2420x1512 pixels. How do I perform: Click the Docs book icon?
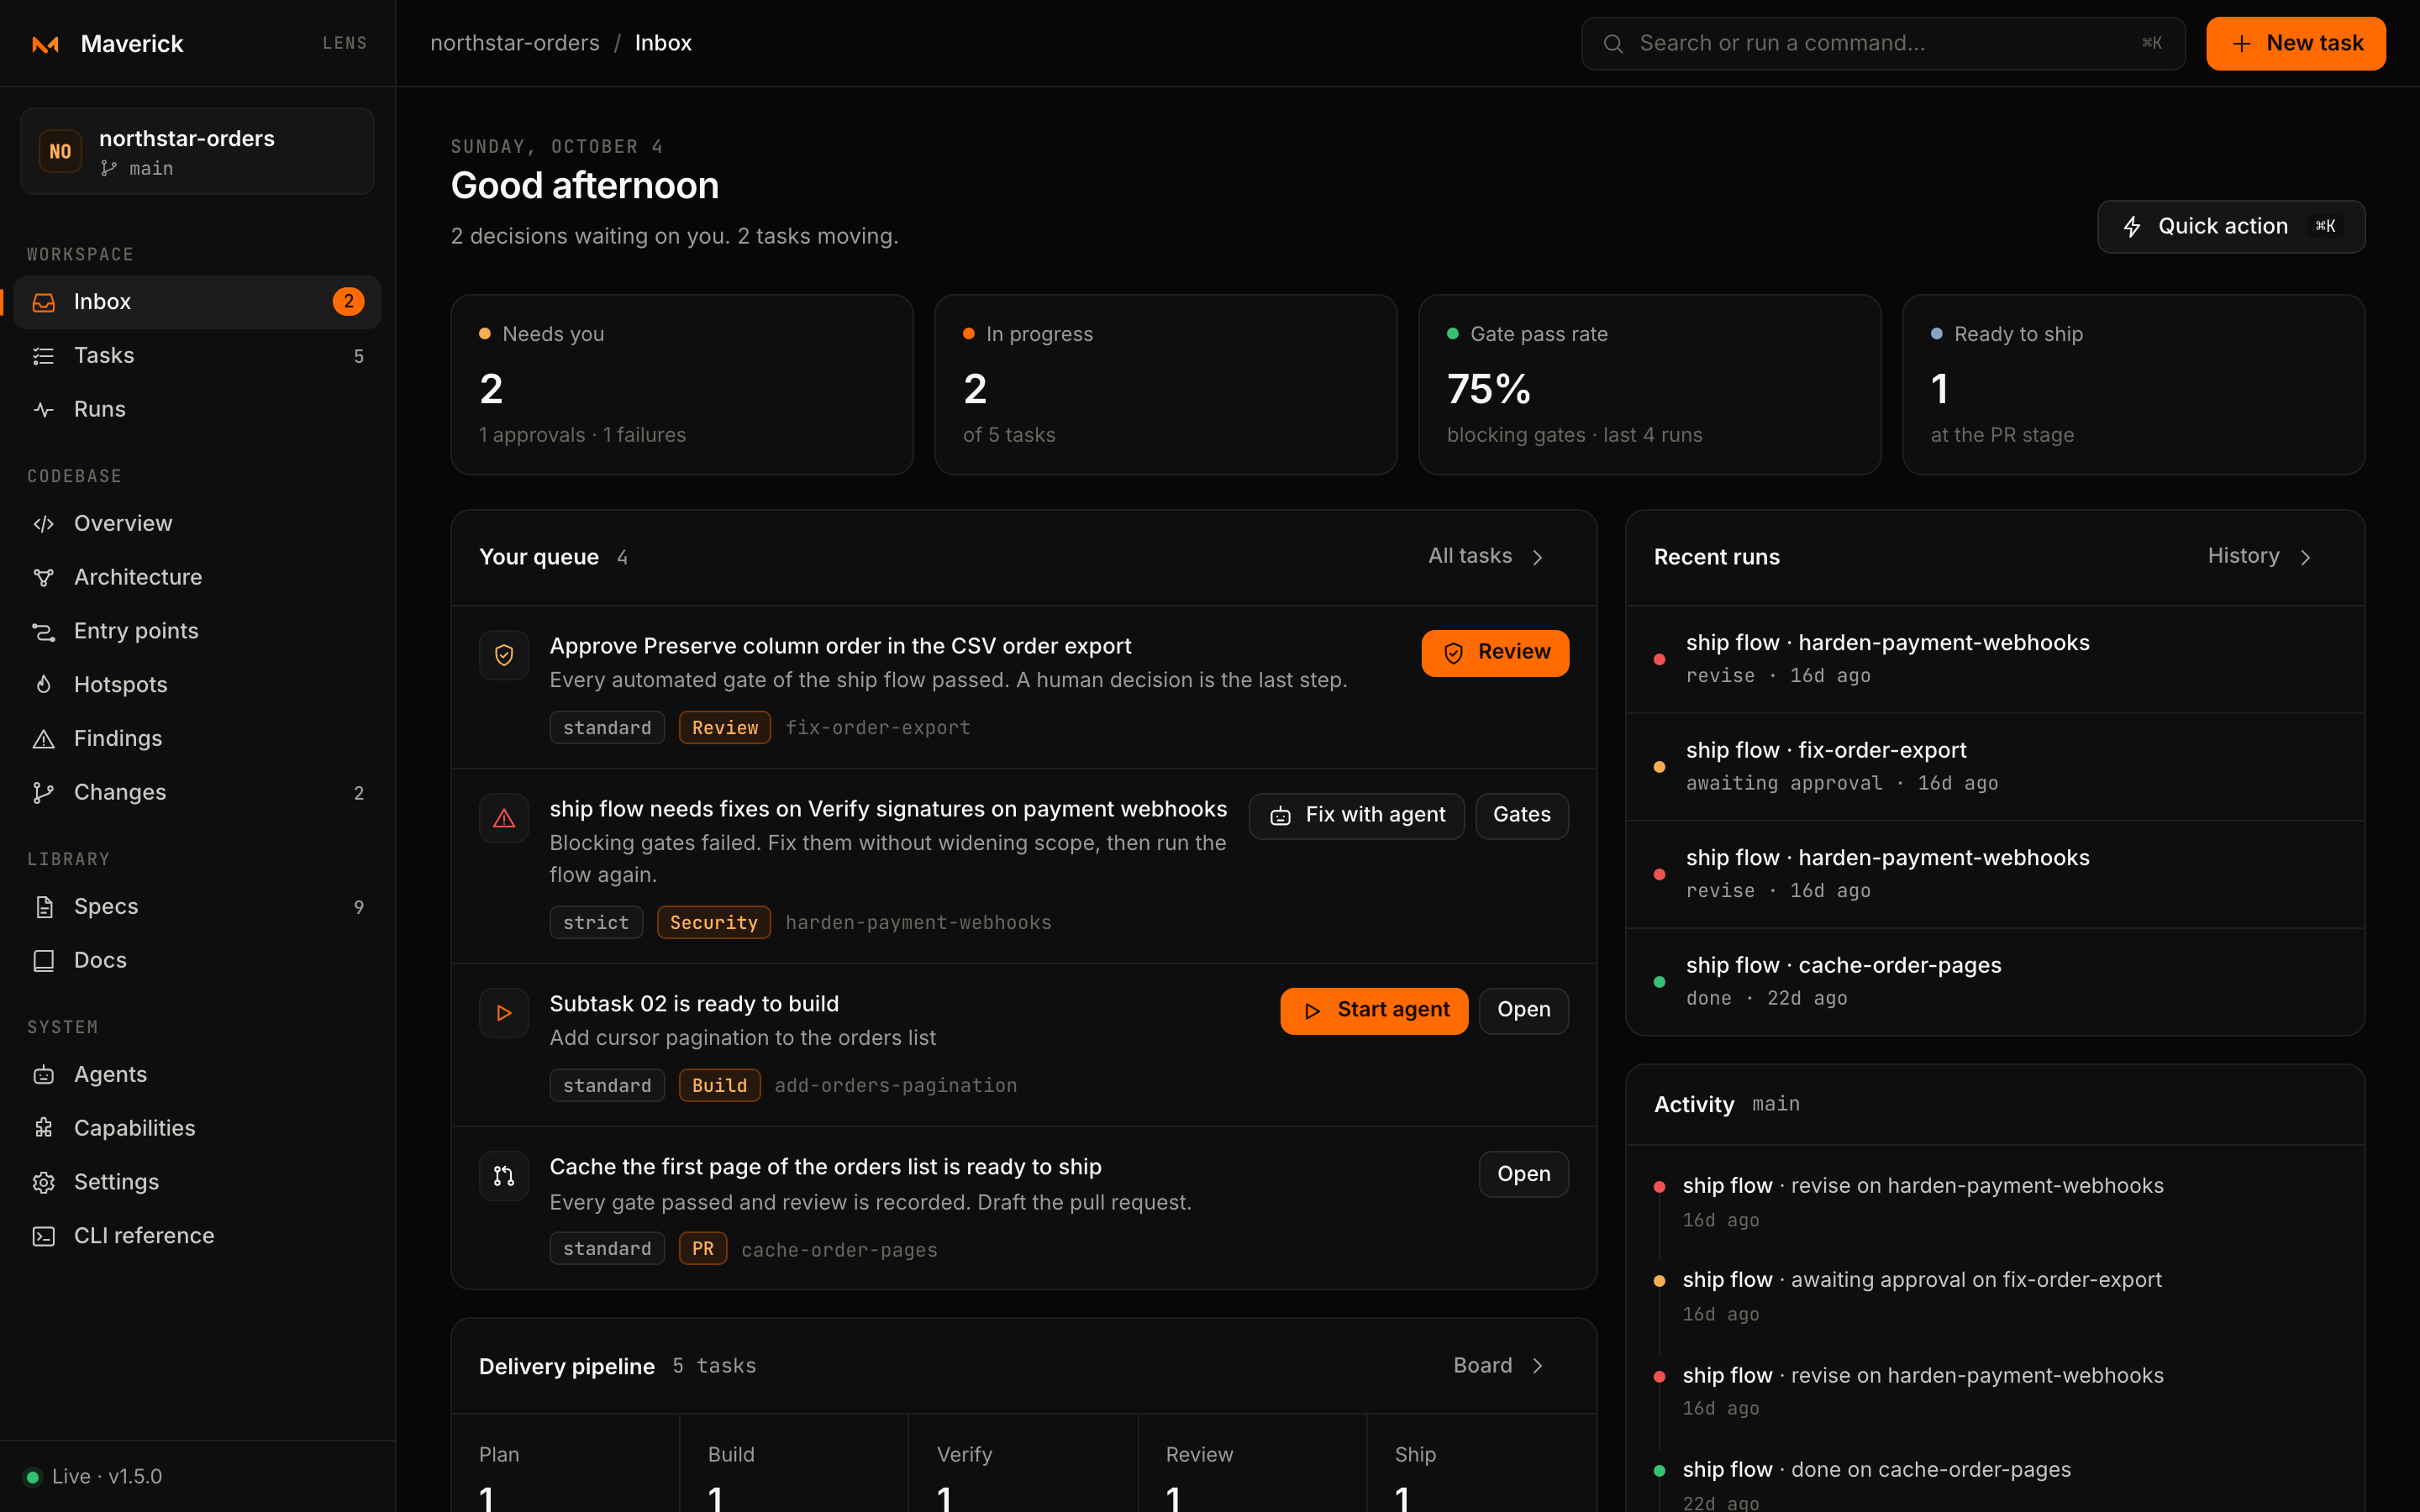[43, 961]
